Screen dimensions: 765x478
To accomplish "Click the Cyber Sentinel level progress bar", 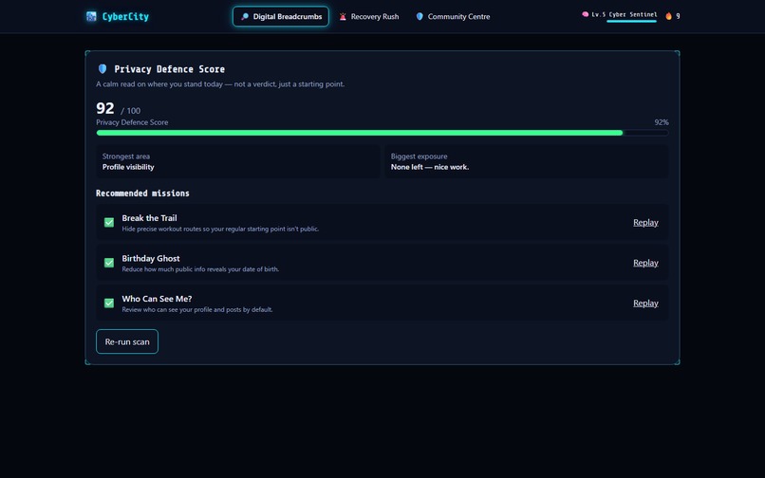I will pos(631,21).
